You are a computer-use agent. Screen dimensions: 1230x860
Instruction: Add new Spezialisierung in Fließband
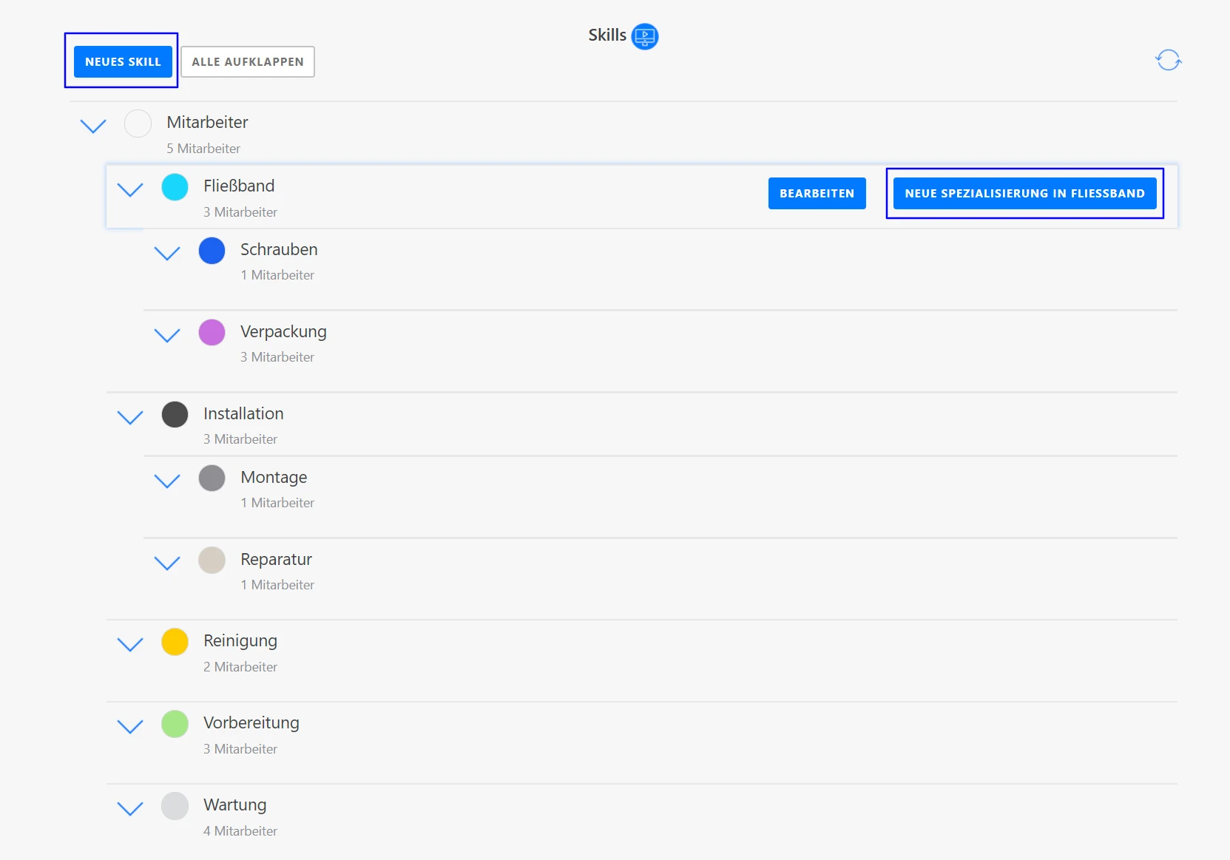pyautogui.click(x=1024, y=194)
